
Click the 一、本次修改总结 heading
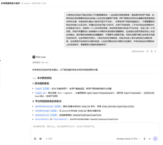(x=42, y=78)
